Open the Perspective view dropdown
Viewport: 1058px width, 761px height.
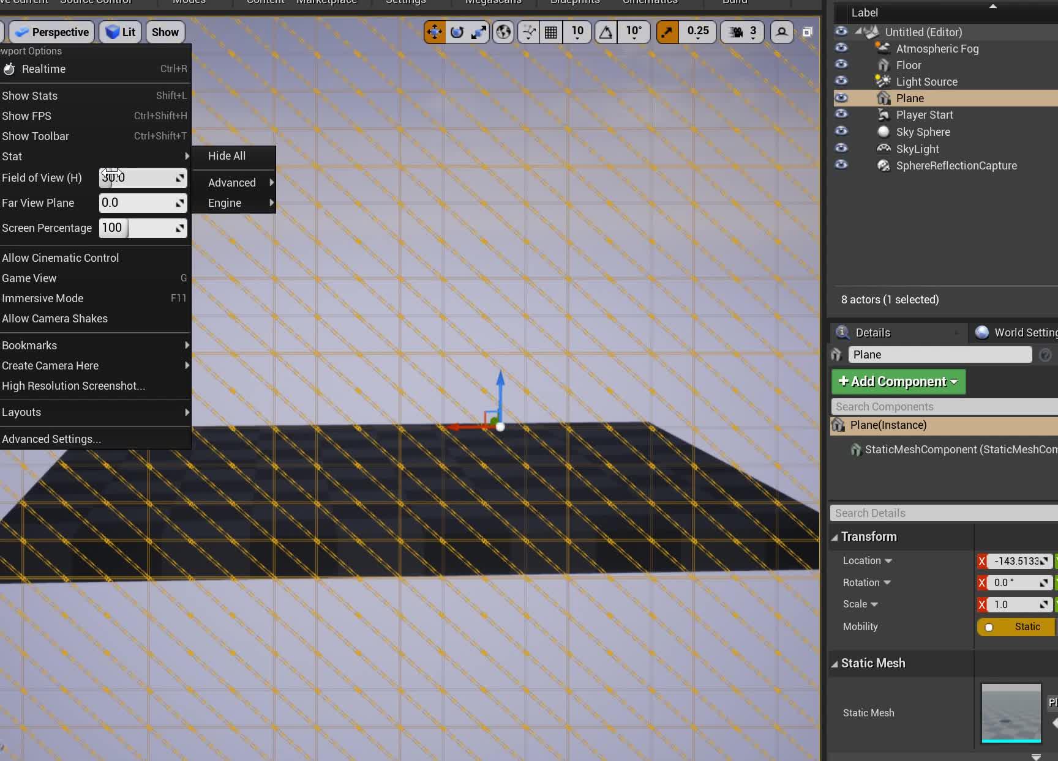(51, 32)
